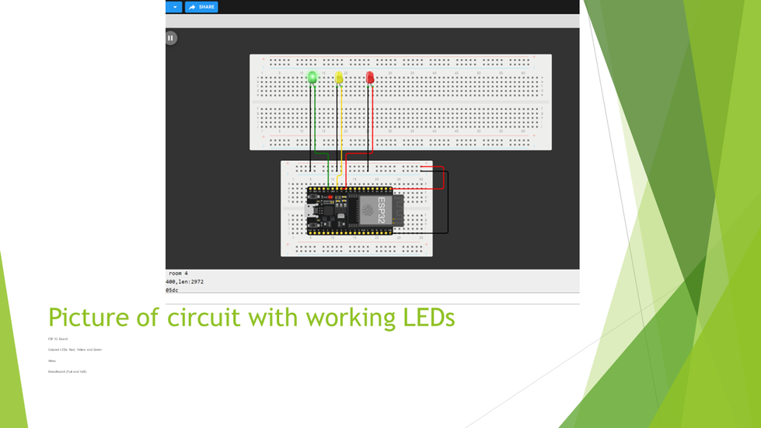The image size is (761, 428).
Task: Click the 'Wires' bullet text
Action: click(52, 360)
